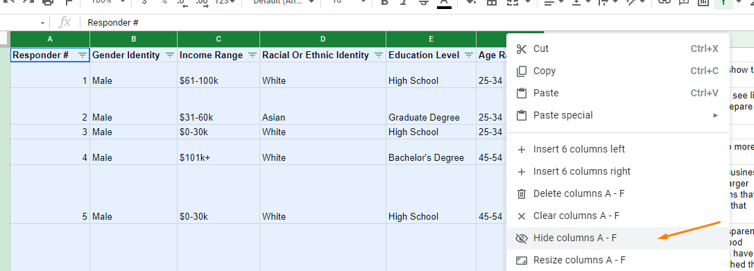This screenshot has height=271, width=754.
Task: Click the trash icon for Delete columns A - F
Action: (x=521, y=194)
